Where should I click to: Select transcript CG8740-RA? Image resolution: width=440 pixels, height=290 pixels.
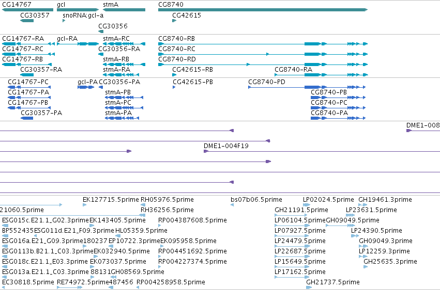click(x=294, y=70)
